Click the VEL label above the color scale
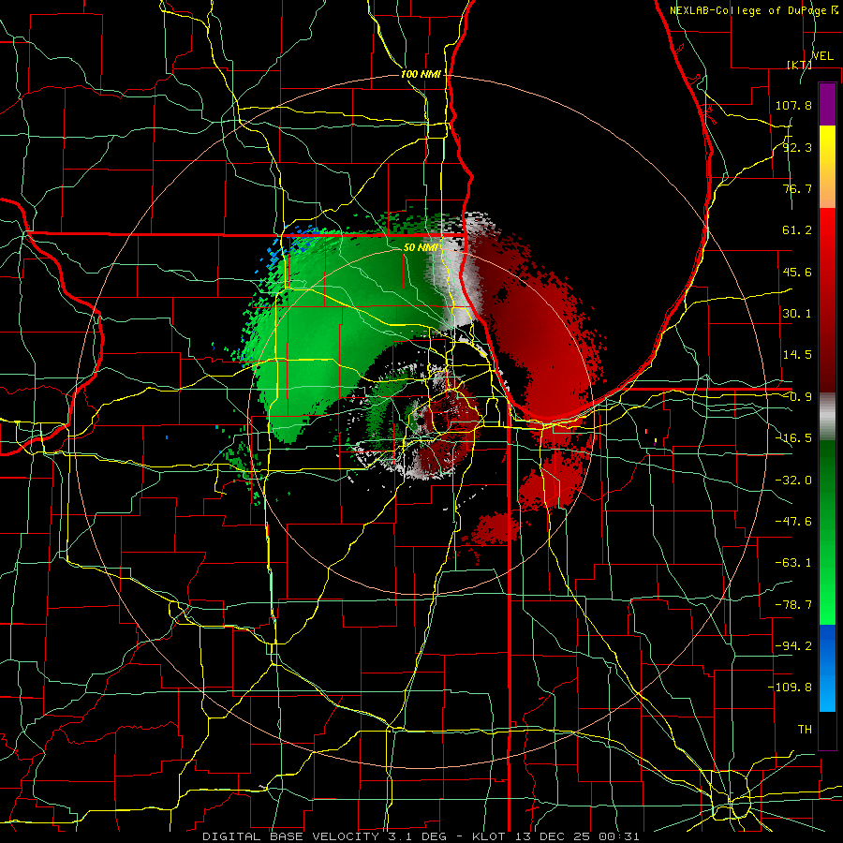This screenshot has height=843, width=843. [822, 56]
